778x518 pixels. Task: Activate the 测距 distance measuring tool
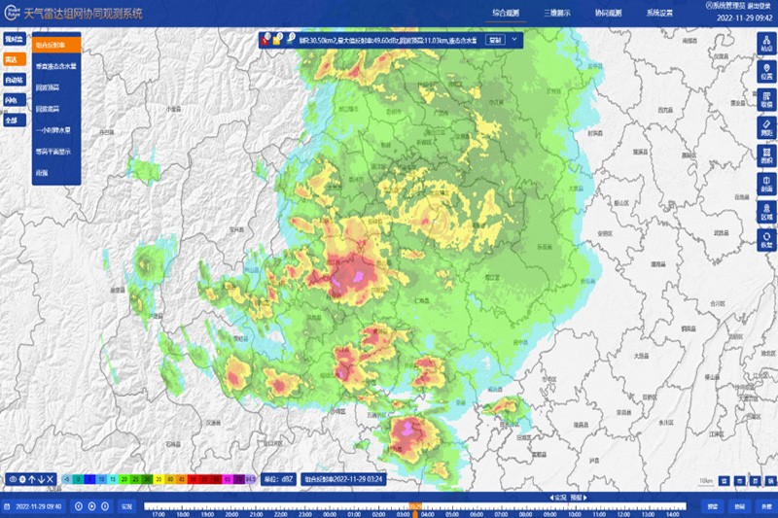click(x=766, y=126)
